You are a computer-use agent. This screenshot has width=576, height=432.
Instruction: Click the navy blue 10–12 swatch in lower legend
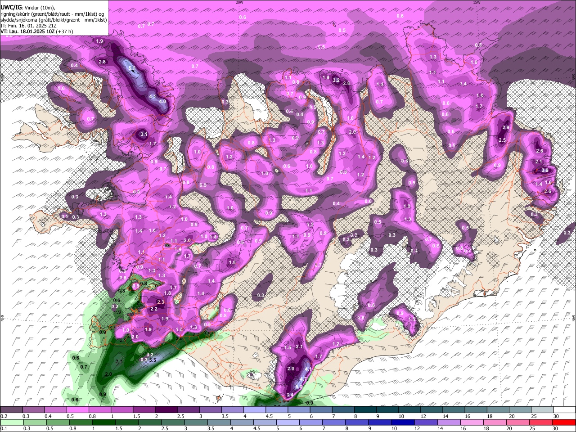click(402, 422)
